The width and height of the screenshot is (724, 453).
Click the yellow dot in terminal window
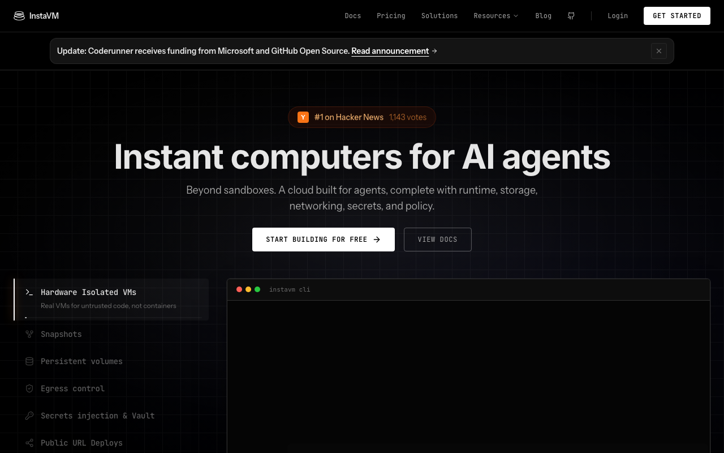[x=248, y=289]
